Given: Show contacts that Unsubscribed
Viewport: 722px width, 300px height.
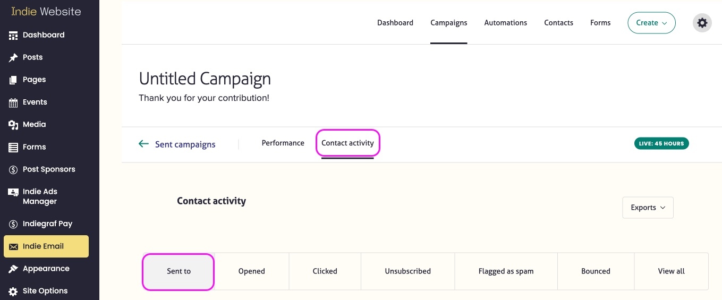Looking at the screenshot, I should point(407,271).
